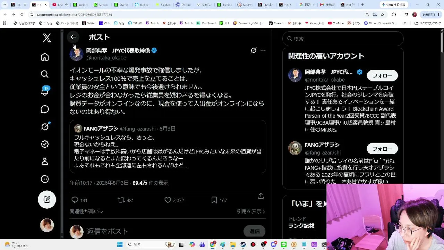
Task: Click the zoom magnifier in address bar
Action: [x=367, y=15]
